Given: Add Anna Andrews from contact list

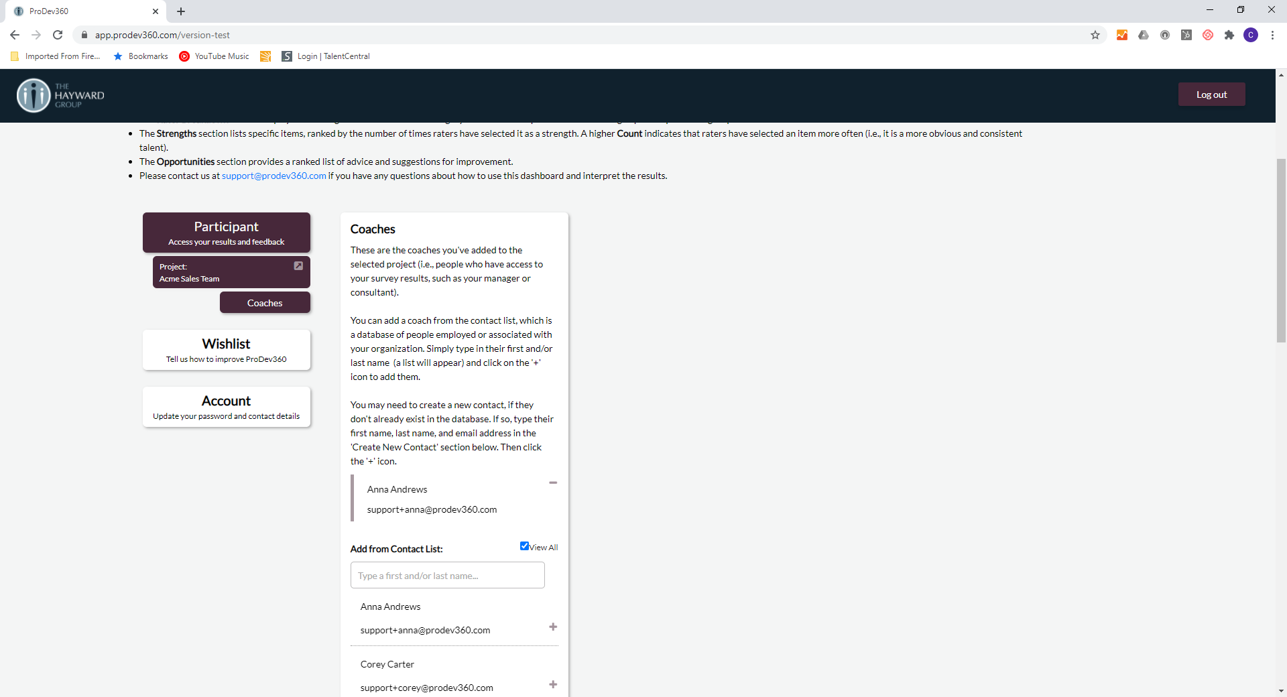Looking at the screenshot, I should [x=553, y=627].
